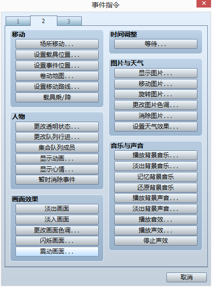This screenshot has height=287, width=212.
Task: Select 记忆背景音乐 command
Action: click(x=156, y=177)
